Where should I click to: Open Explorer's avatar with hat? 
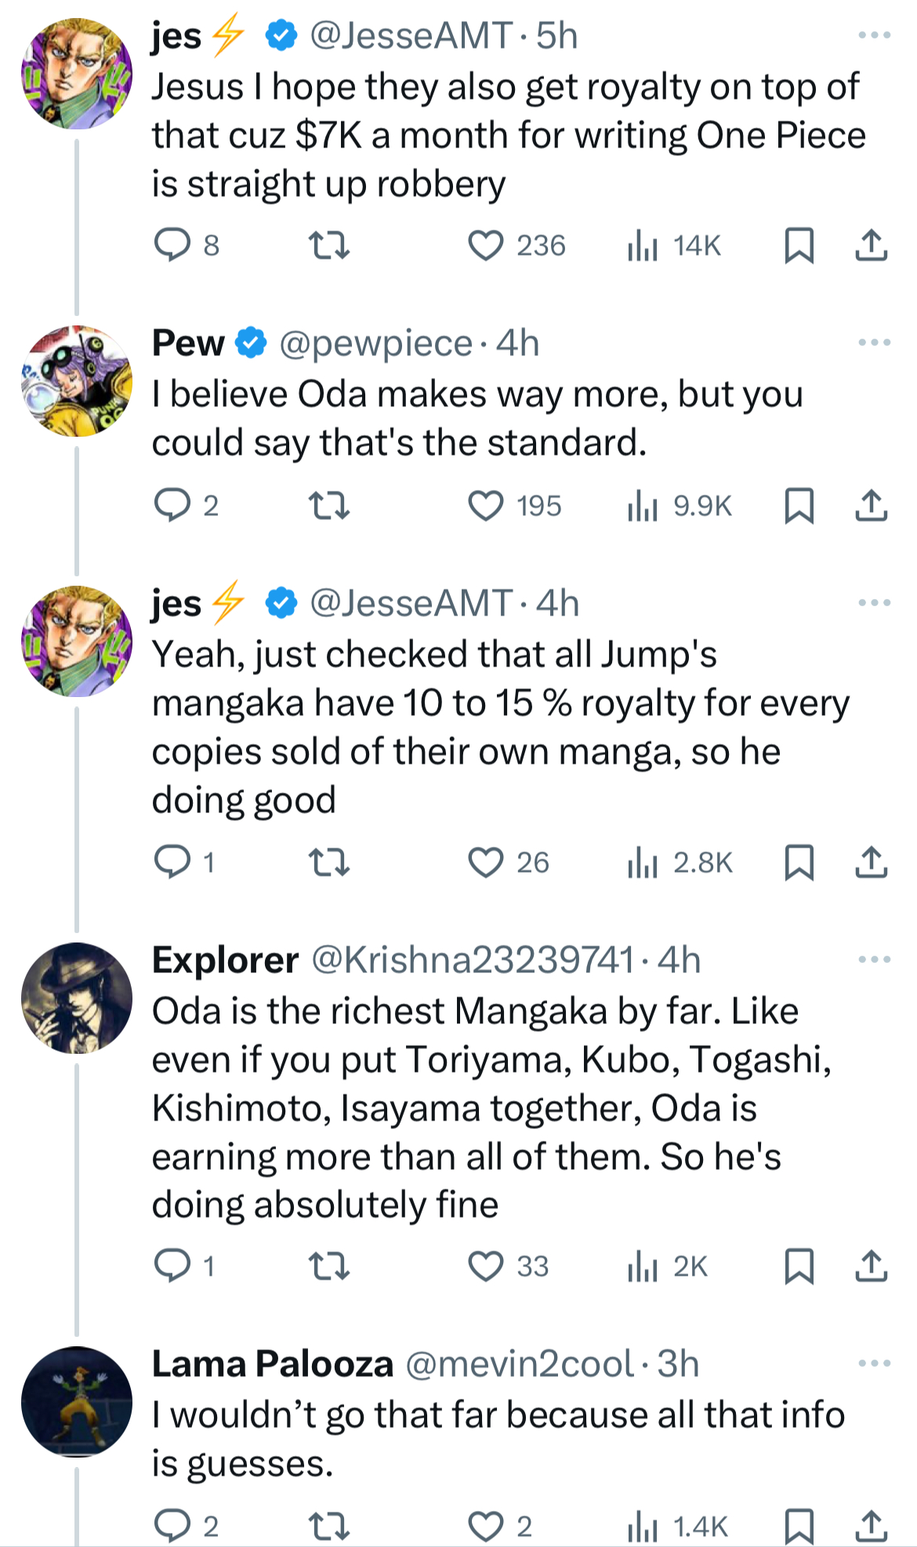[x=77, y=998]
